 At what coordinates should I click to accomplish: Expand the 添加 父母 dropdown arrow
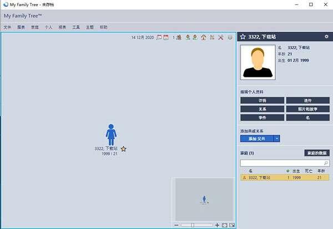pyautogui.click(x=276, y=138)
